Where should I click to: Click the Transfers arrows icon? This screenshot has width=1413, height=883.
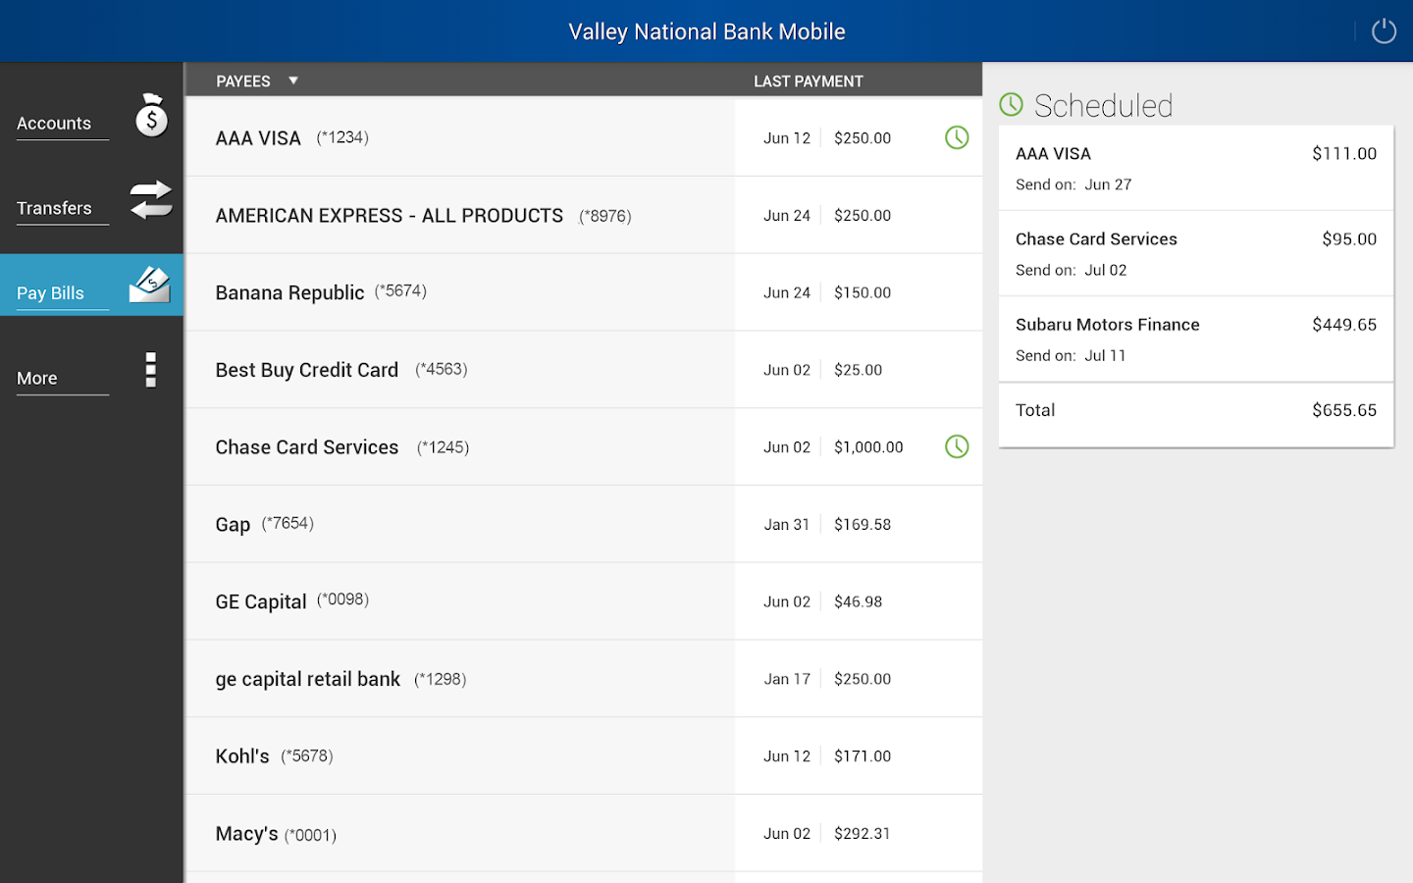[x=151, y=200]
